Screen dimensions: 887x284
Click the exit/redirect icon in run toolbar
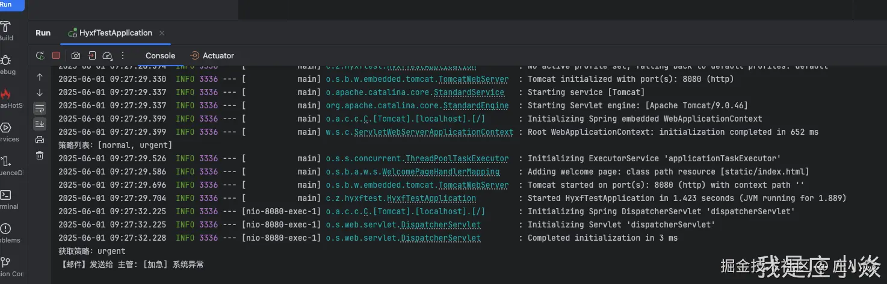pos(91,55)
